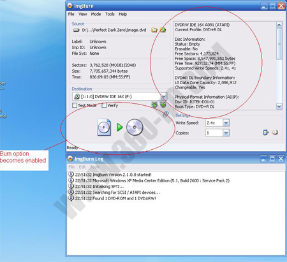Select log entry 'Found 1 DVD-ROM and 1 DVD±RW!'

click(115, 198)
